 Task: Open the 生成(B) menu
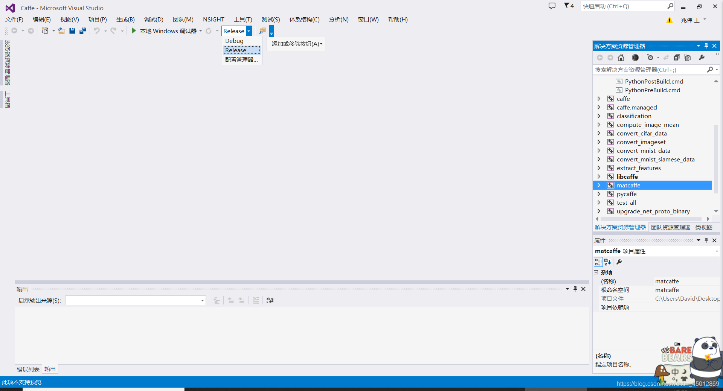click(125, 20)
